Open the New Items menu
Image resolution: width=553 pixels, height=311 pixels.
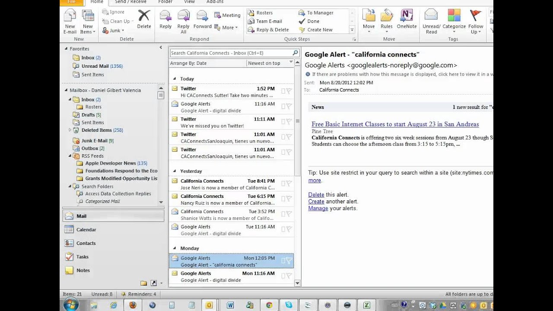click(x=88, y=22)
